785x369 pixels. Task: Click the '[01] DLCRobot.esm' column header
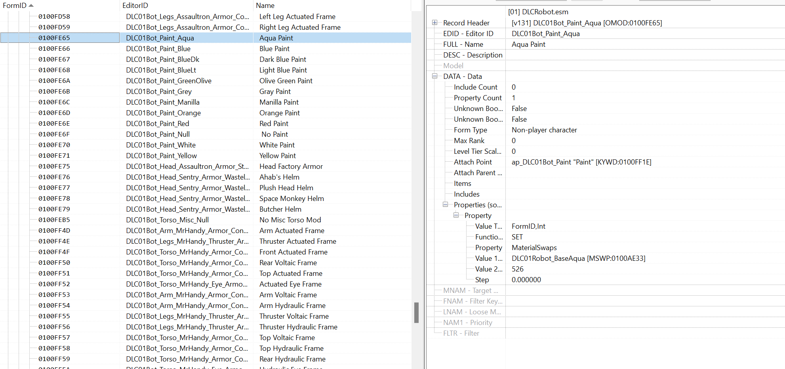[x=538, y=12]
